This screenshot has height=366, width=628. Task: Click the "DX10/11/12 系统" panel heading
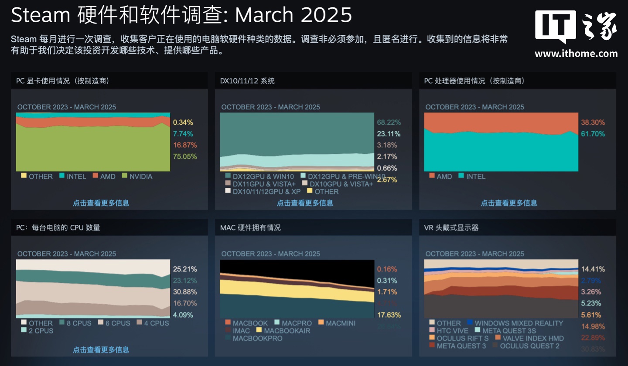tap(247, 81)
